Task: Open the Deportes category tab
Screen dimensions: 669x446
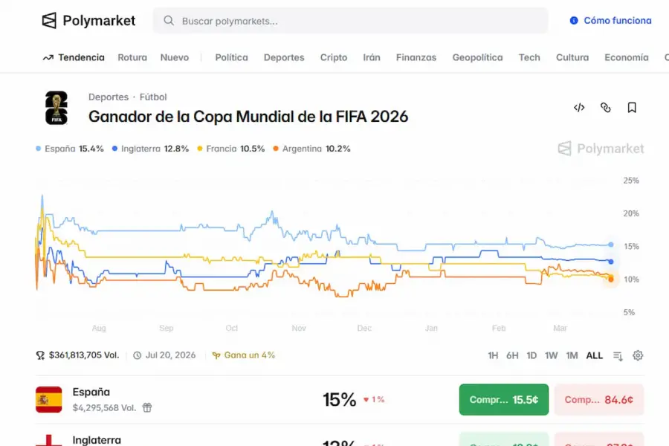Action: pyautogui.click(x=284, y=57)
